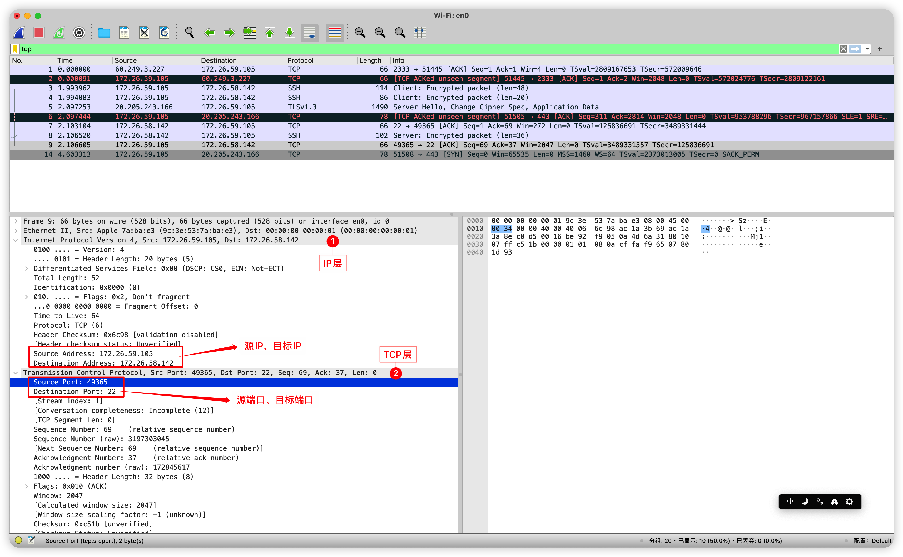Viewport: 903px width, 557px height.
Task: Open the find packet tool
Action: pyautogui.click(x=189, y=32)
